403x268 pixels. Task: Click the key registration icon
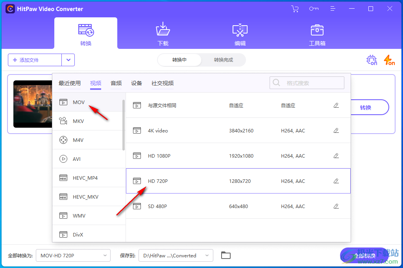point(314,8)
